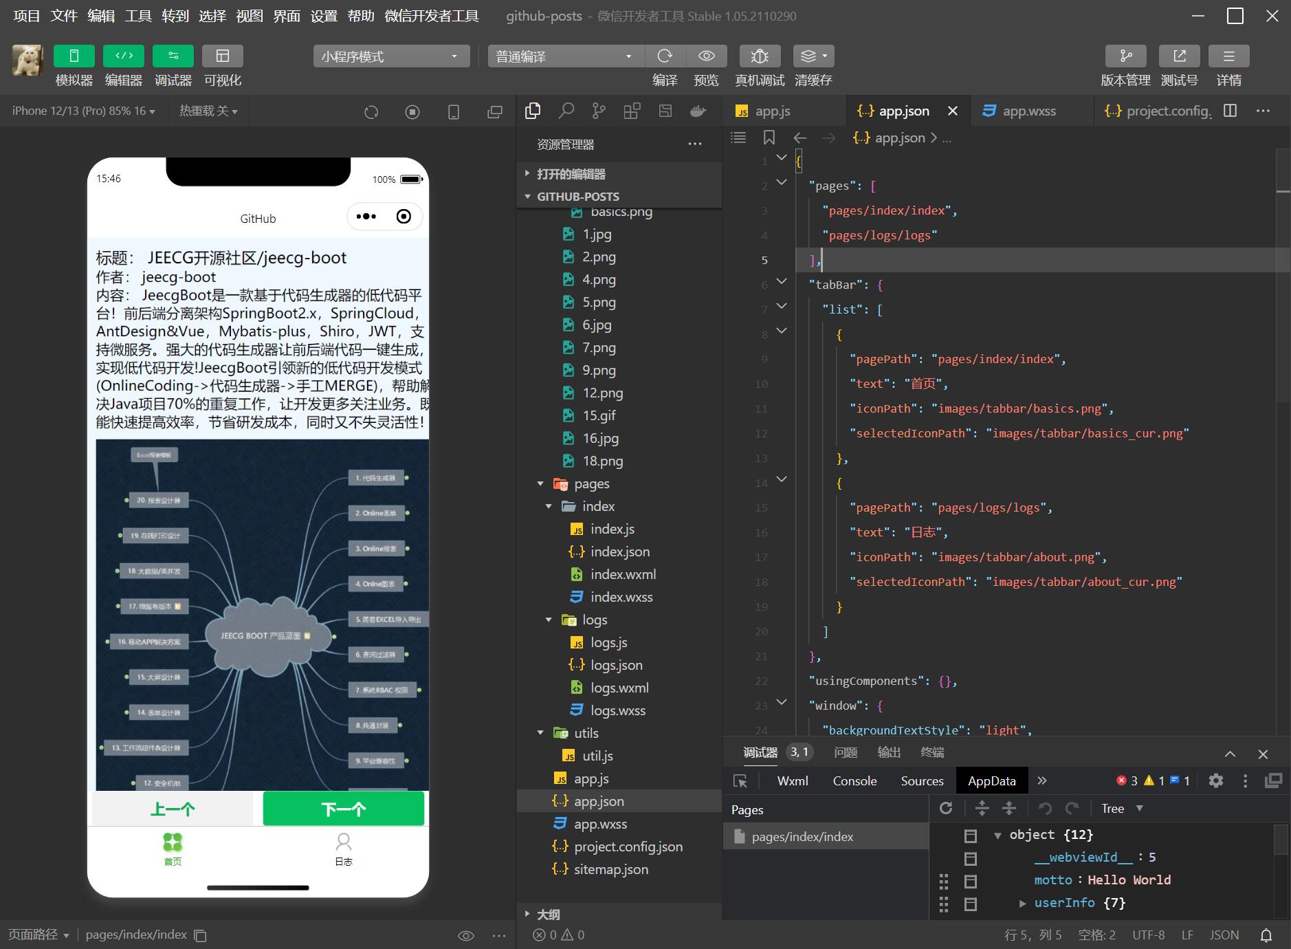The height and width of the screenshot is (949, 1291).
Task: Stop the simulator
Action: [x=412, y=111]
